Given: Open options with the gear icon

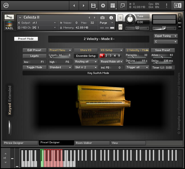Looking at the screenshot, I should [x=103, y=5].
